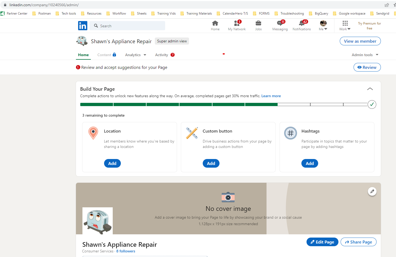
Task: Click the camera icon for cover image
Action: point(228,197)
